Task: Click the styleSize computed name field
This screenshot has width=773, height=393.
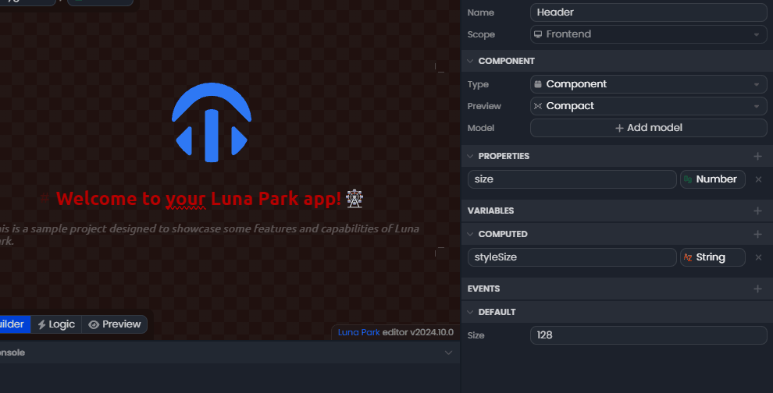Action: point(572,257)
